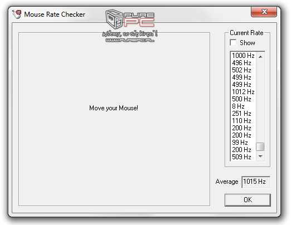This screenshot has height=225, width=291.
Task: Select the 500 Hz list entry
Action: tap(244, 99)
